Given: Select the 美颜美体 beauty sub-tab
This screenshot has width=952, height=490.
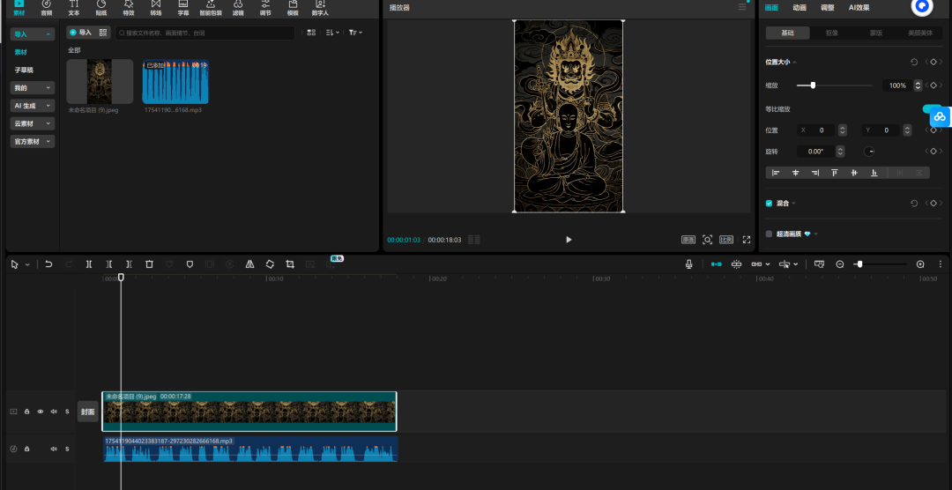Looking at the screenshot, I should click(919, 33).
